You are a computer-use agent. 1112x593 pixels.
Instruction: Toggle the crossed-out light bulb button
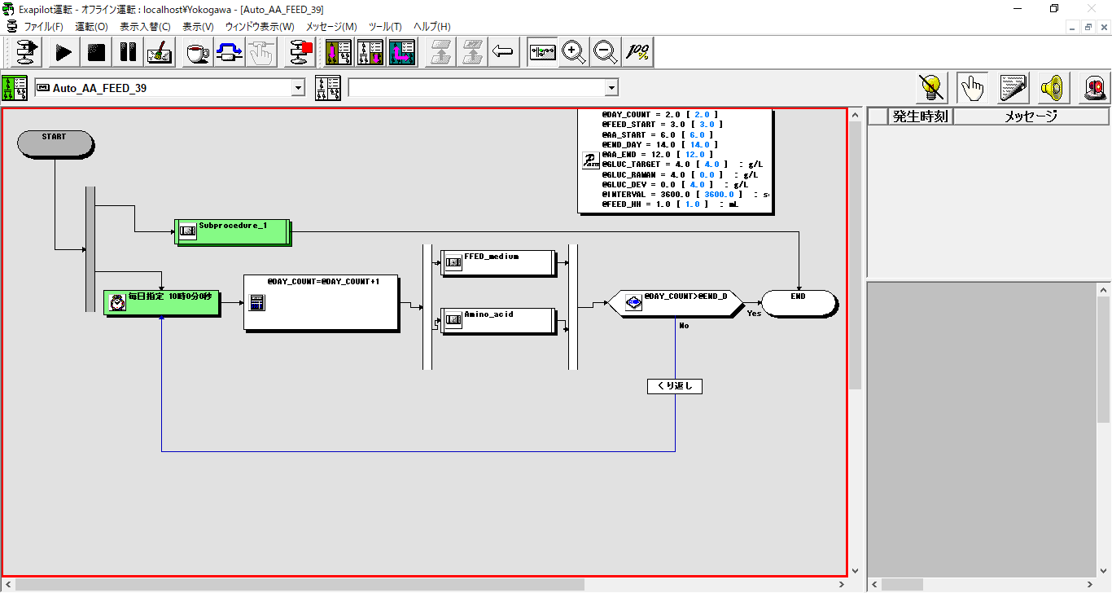[x=932, y=86]
